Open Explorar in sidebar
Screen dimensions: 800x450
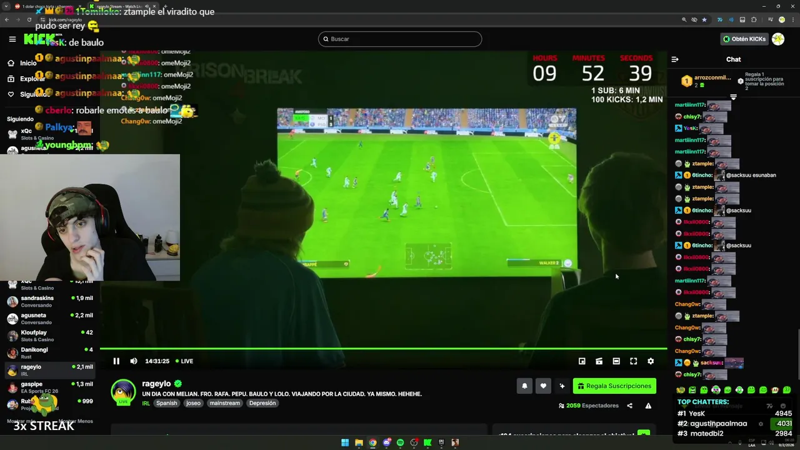click(x=25, y=79)
